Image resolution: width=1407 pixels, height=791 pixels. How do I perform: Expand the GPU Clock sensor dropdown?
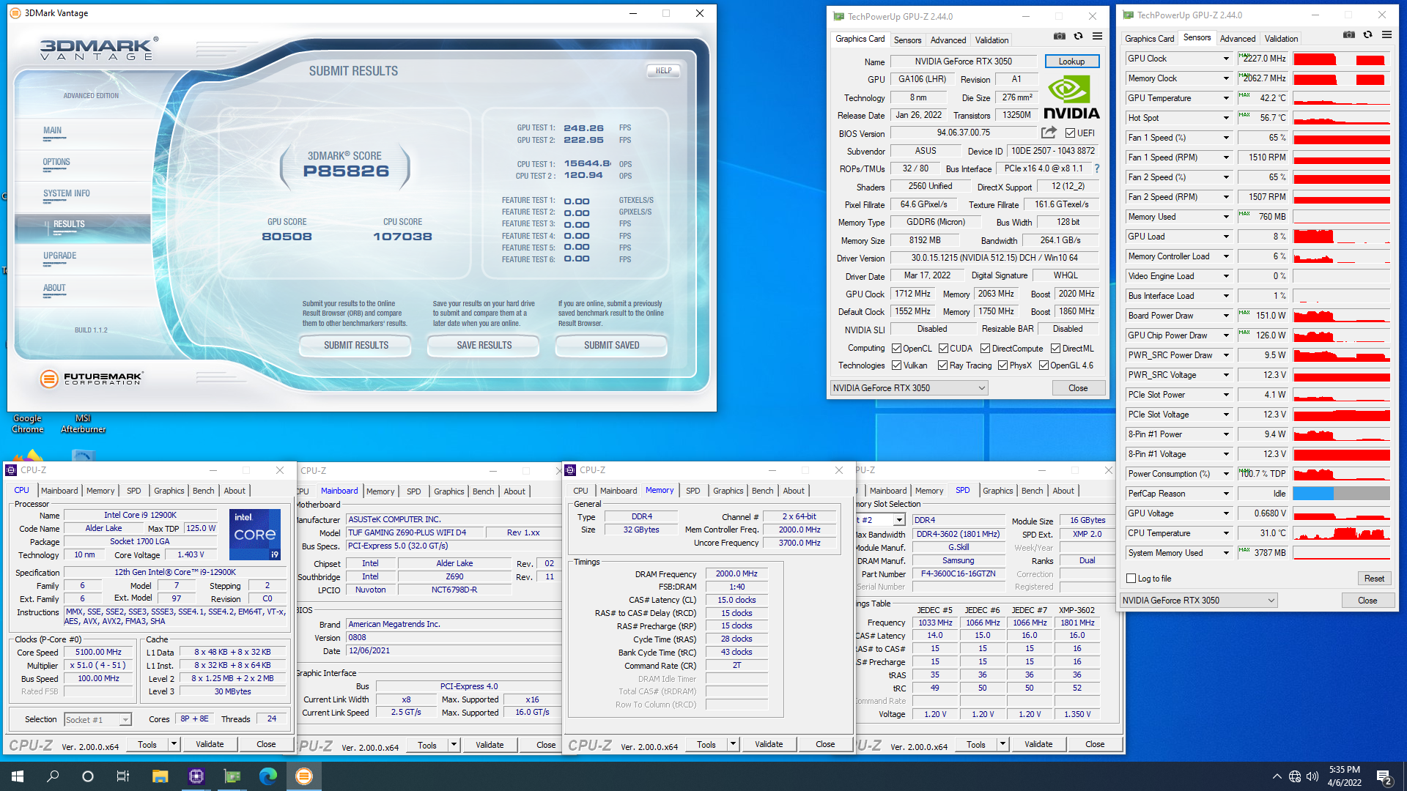(1225, 59)
